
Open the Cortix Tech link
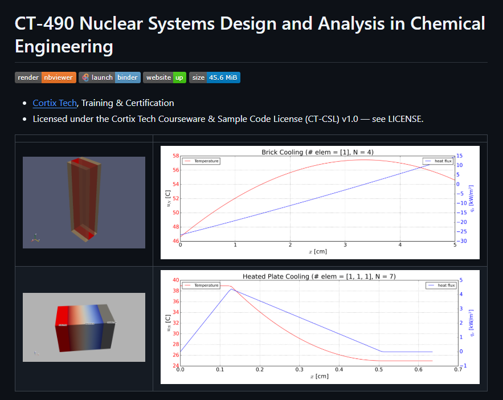click(x=55, y=103)
